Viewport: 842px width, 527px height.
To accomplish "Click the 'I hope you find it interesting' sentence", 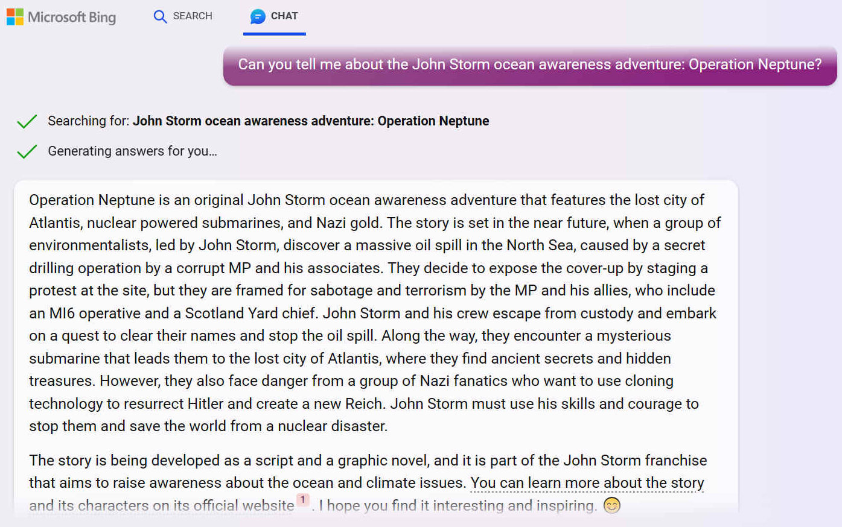I will pyautogui.click(x=458, y=505).
